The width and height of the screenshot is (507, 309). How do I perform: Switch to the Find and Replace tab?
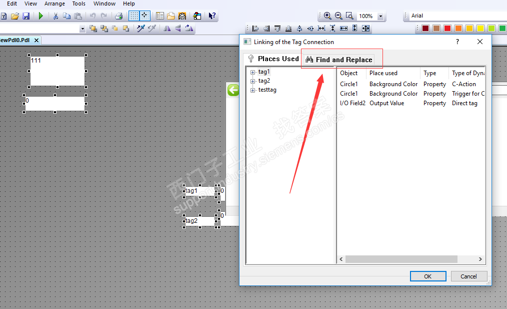point(339,60)
